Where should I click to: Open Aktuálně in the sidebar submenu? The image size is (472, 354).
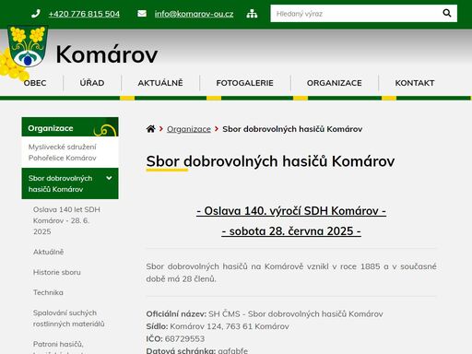(48, 252)
